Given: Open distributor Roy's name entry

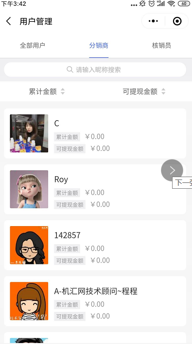Looking at the screenshot, I should point(61,180).
